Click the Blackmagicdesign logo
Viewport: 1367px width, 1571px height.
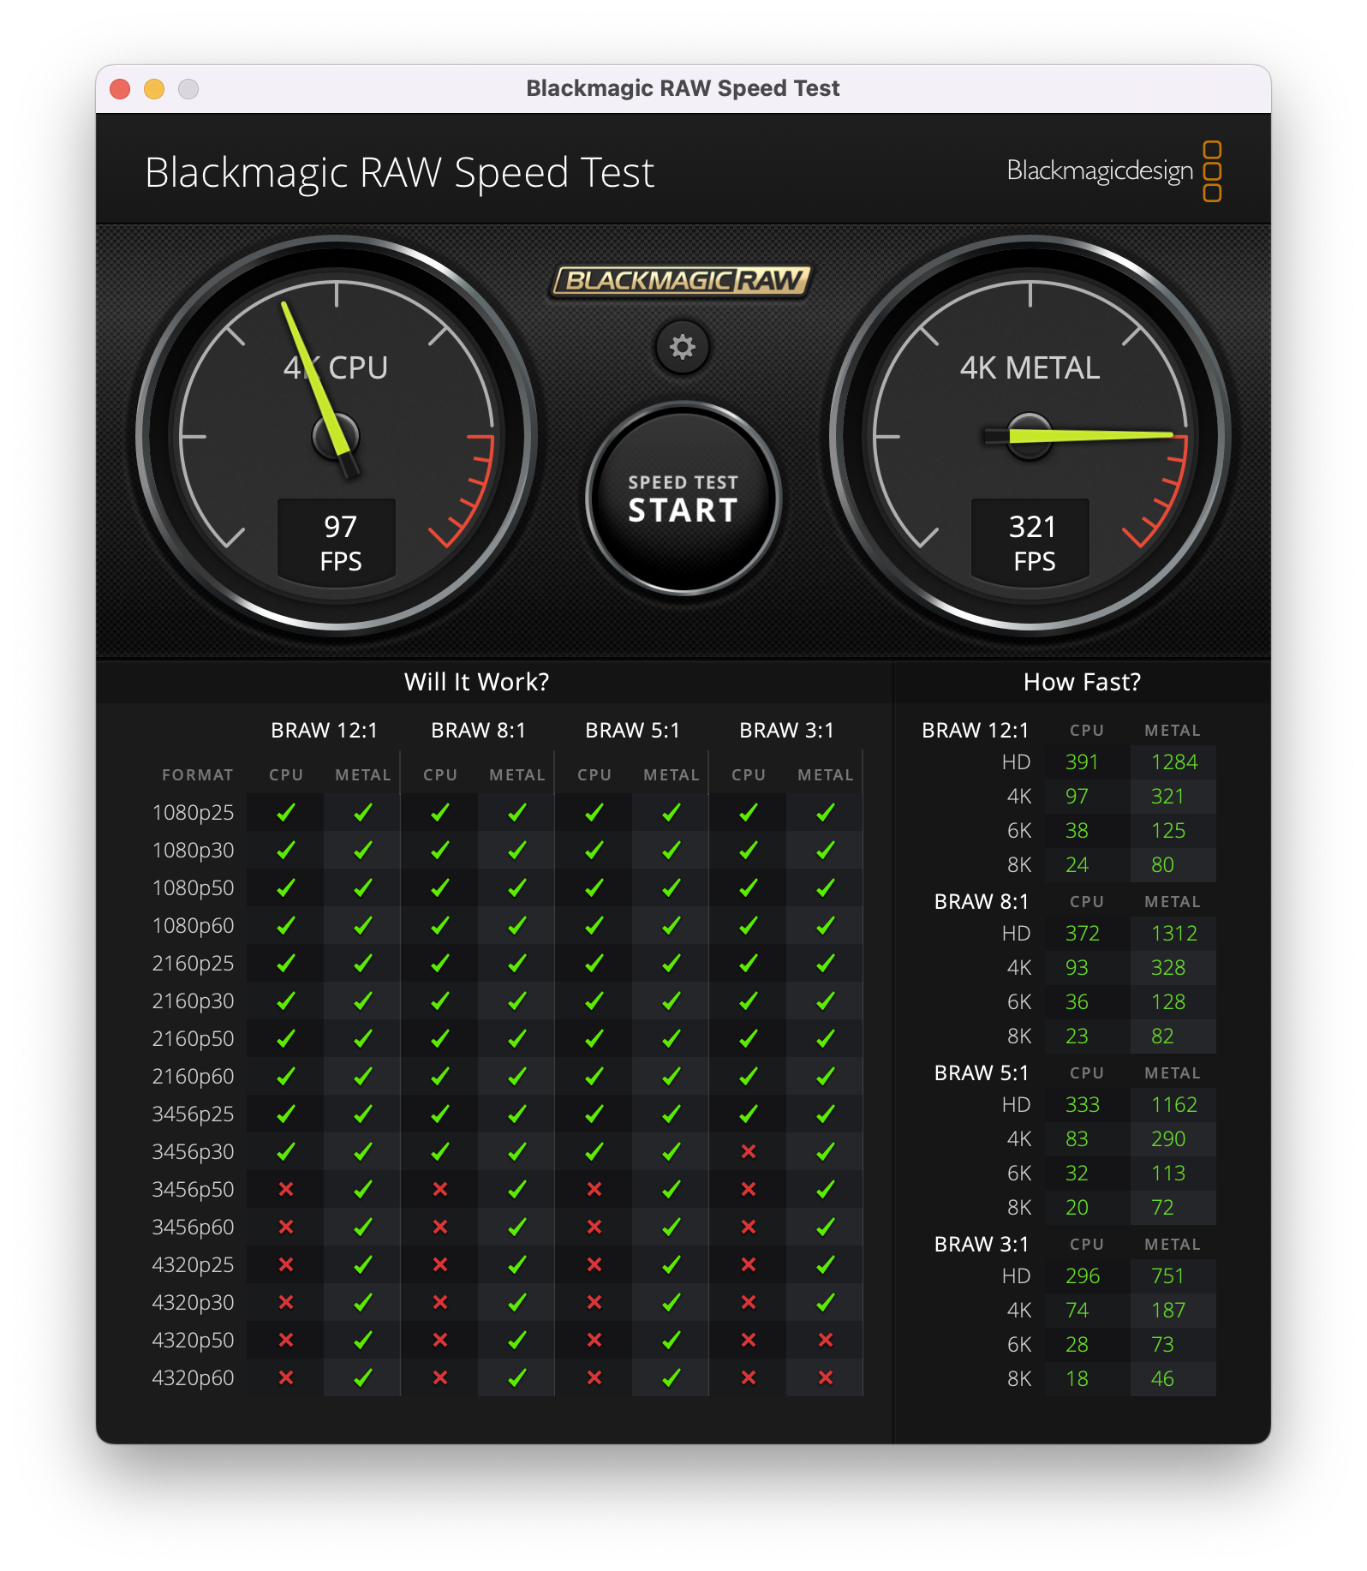click(1113, 170)
